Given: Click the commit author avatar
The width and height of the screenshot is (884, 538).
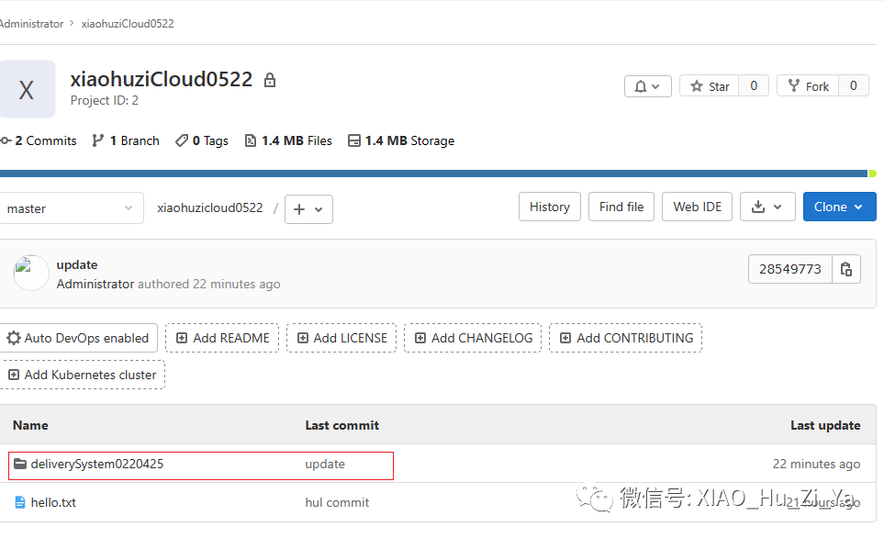Looking at the screenshot, I should [31, 273].
